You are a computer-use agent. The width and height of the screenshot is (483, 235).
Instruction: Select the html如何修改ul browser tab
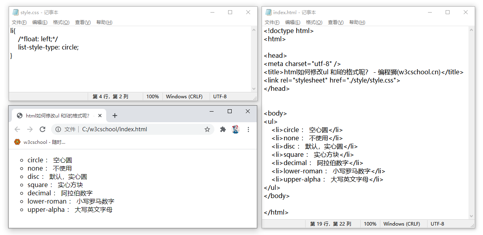pyautogui.click(x=57, y=116)
